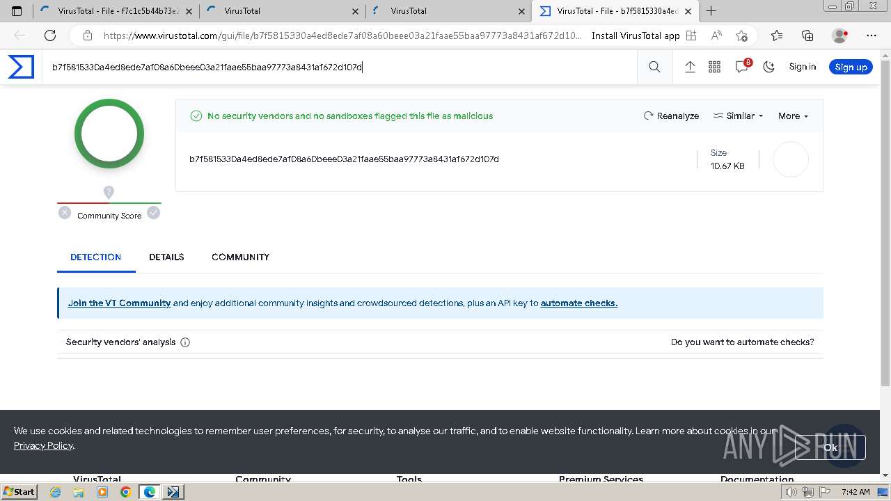Screen dimensions: 891x501
Task: Click the community score question mark pin
Action: pyautogui.click(x=109, y=192)
